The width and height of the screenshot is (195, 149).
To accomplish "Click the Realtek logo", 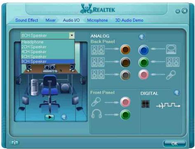I will point(98,9).
